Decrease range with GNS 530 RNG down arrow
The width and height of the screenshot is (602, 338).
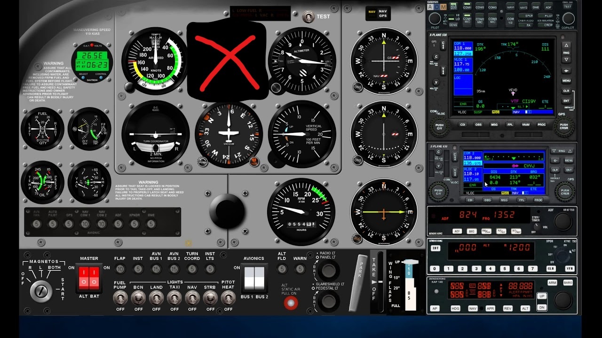click(x=566, y=60)
